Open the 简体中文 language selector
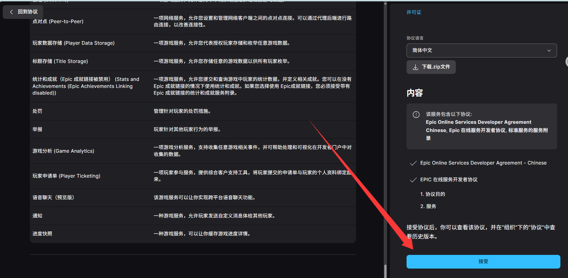 [481, 50]
